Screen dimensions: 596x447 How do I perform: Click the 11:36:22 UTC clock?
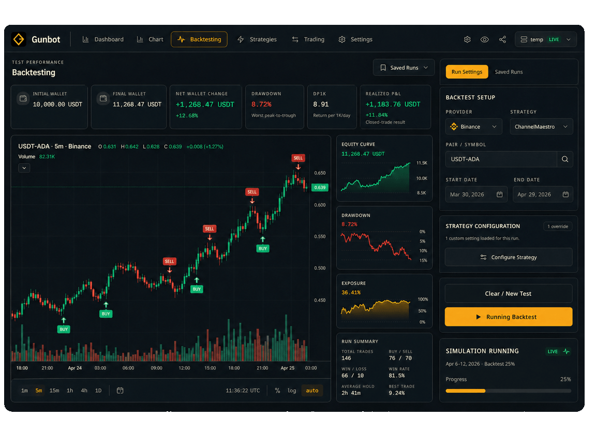coord(243,391)
